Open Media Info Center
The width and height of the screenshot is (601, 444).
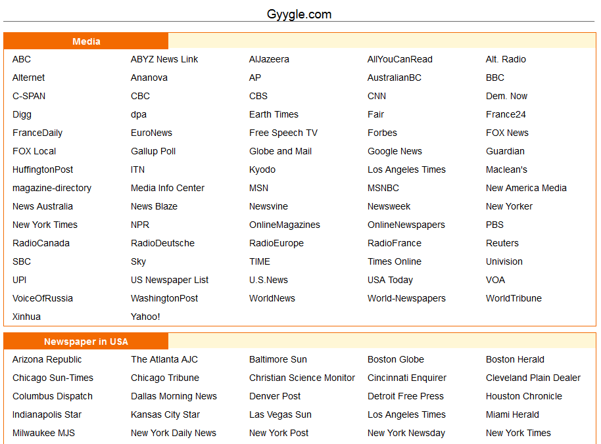click(x=168, y=188)
